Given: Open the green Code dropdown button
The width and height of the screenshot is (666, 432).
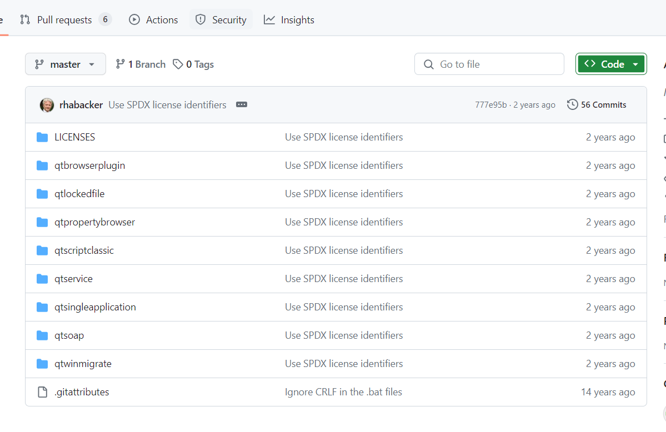Looking at the screenshot, I should pos(611,64).
